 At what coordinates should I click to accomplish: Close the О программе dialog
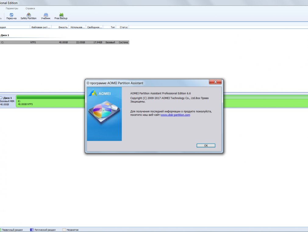tap(215, 82)
